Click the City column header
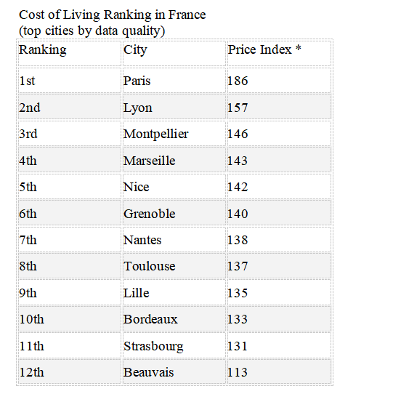Image resolution: width=393 pixels, height=394 pixels. pyautogui.click(x=174, y=53)
